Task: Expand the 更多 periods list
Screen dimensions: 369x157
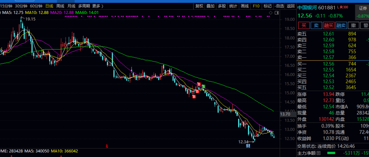Action: [x=98, y=6]
